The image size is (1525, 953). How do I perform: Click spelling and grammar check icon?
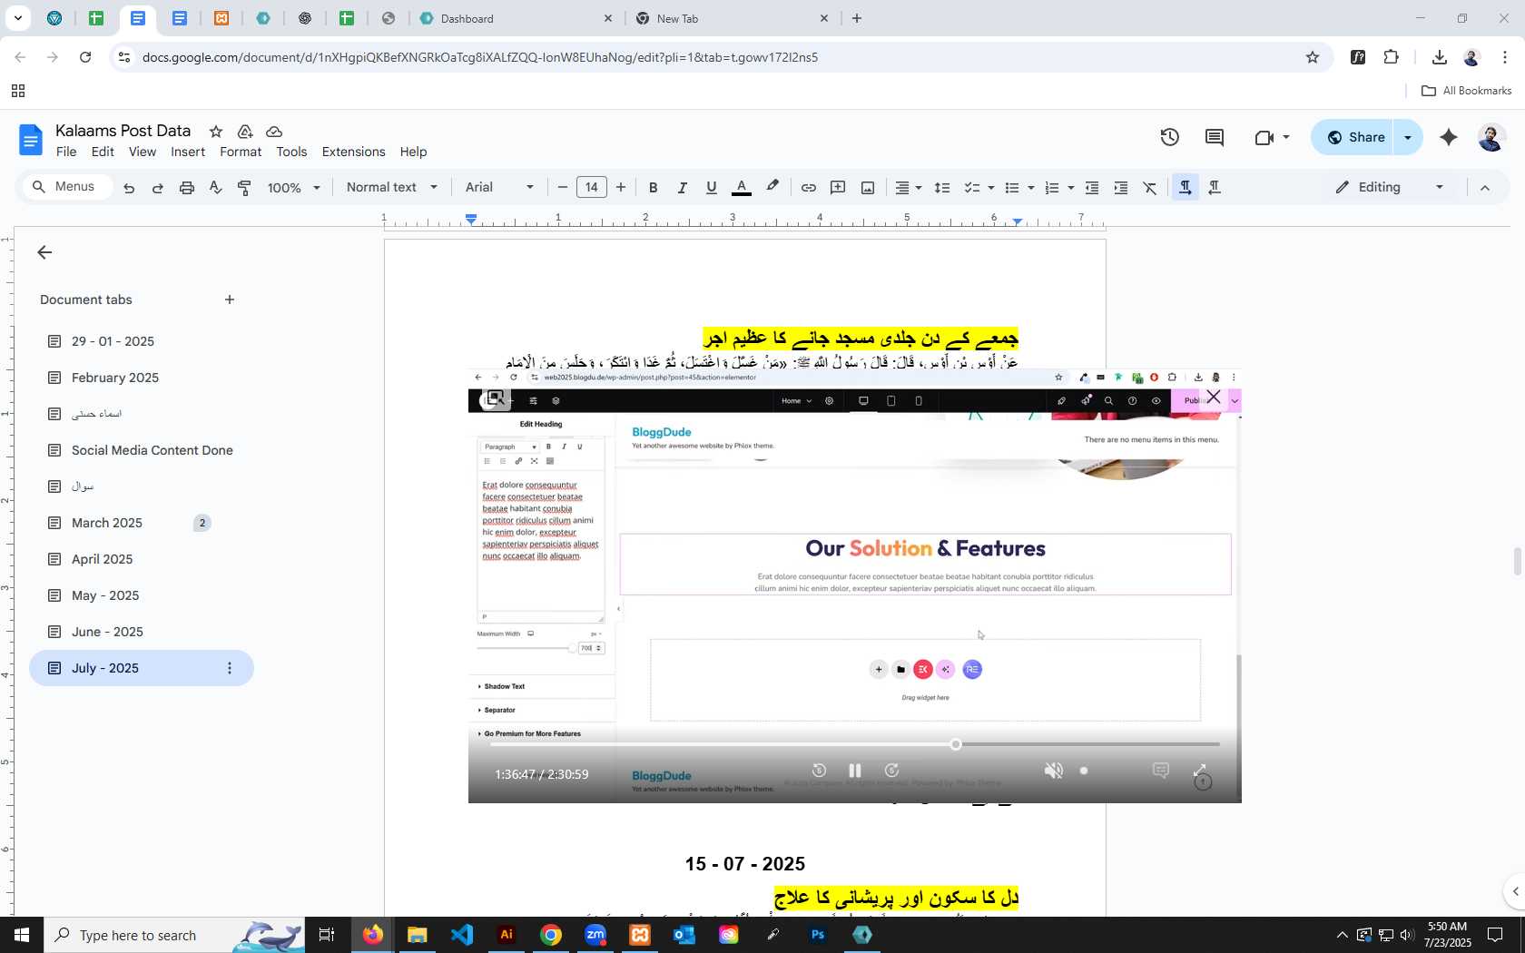215,188
